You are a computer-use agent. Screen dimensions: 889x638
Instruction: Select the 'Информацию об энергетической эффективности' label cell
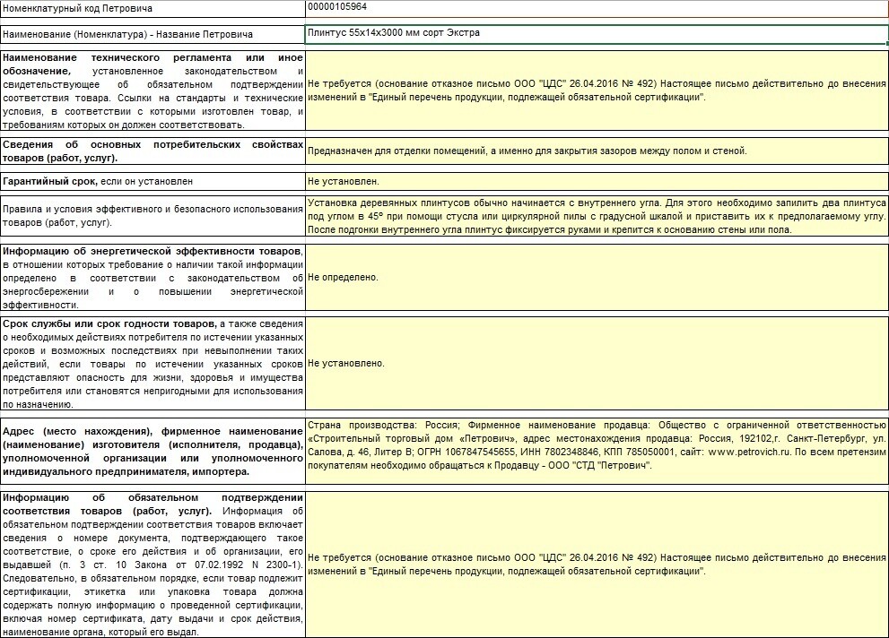click(x=153, y=277)
